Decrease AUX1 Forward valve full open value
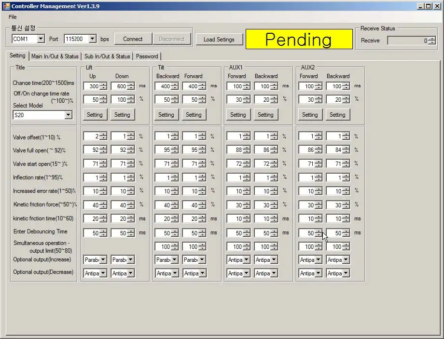 click(x=246, y=152)
